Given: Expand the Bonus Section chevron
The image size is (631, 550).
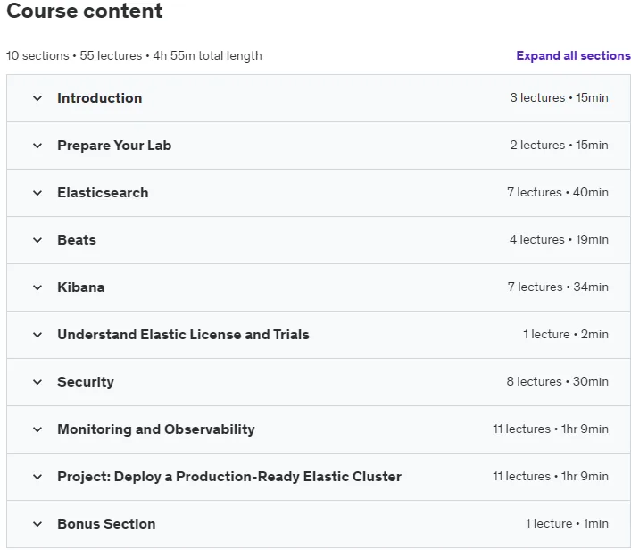Looking at the screenshot, I should coord(37,524).
